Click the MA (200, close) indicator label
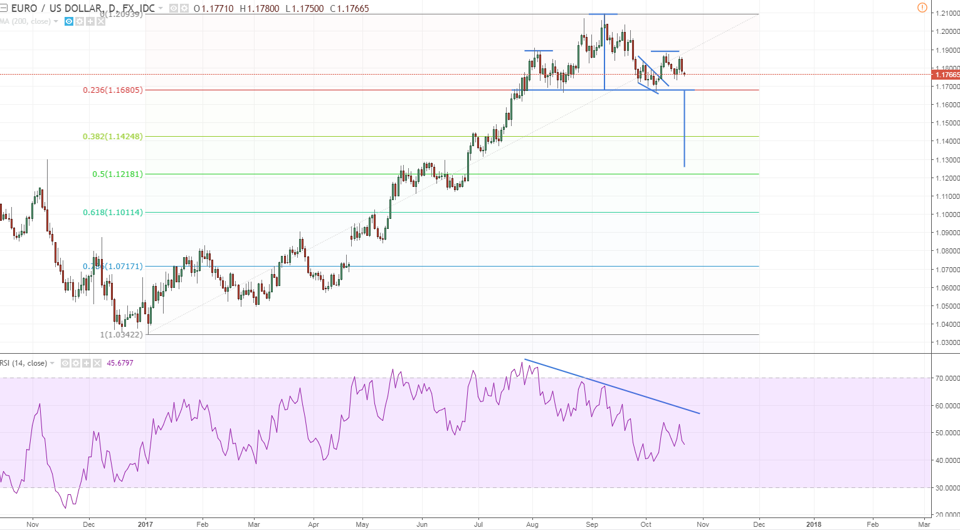Viewport: 960px width, 530px height. point(25,21)
